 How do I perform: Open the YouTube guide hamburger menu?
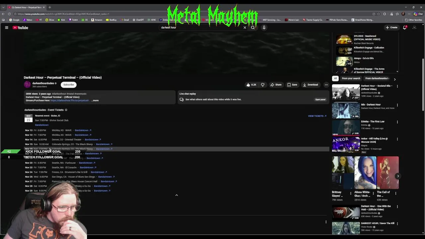[6, 28]
